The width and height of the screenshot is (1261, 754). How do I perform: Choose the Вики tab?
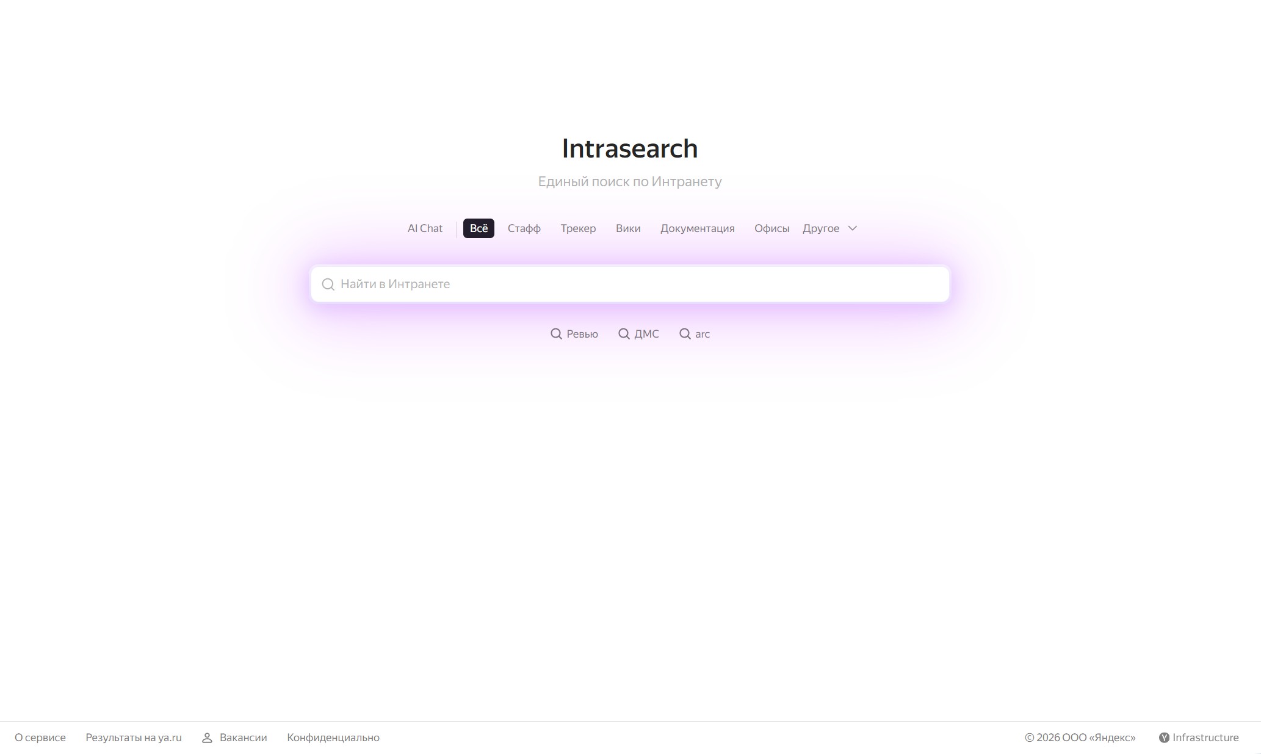coord(628,228)
